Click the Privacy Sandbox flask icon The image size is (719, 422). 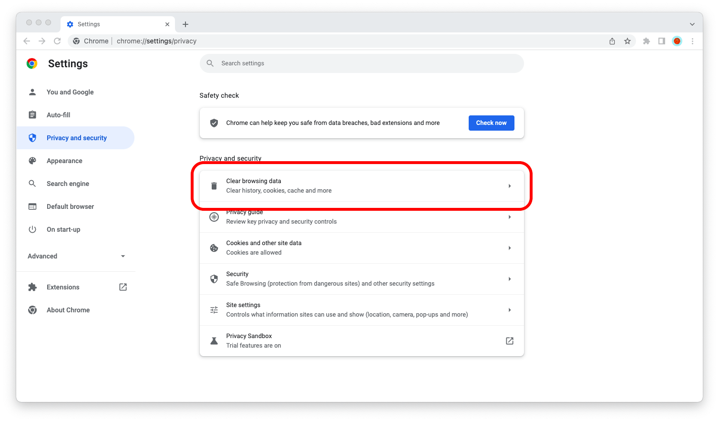point(214,340)
